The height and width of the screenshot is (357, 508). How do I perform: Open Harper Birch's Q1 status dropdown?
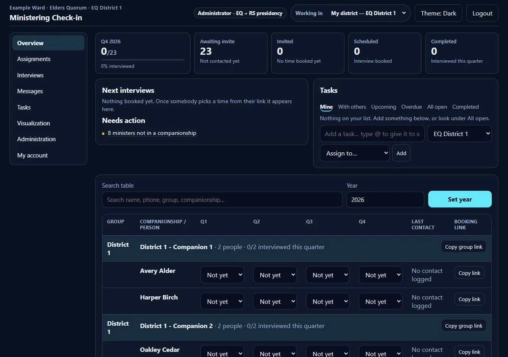click(x=222, y=301)
